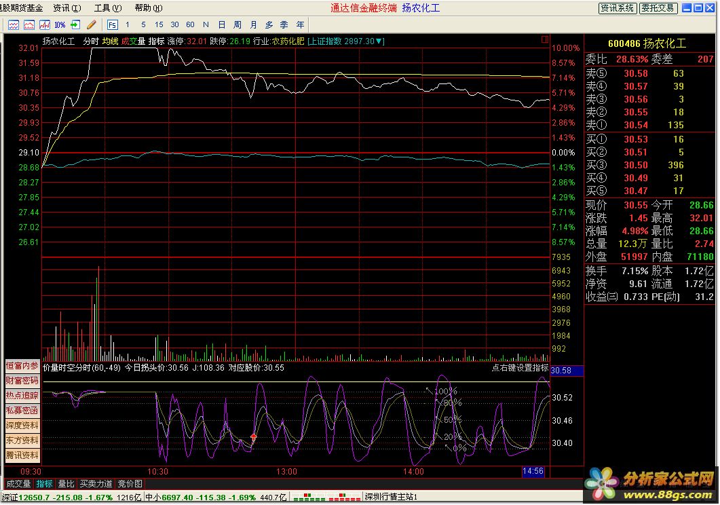Switch to quarterly (季) chart

(x=284, y=25)
